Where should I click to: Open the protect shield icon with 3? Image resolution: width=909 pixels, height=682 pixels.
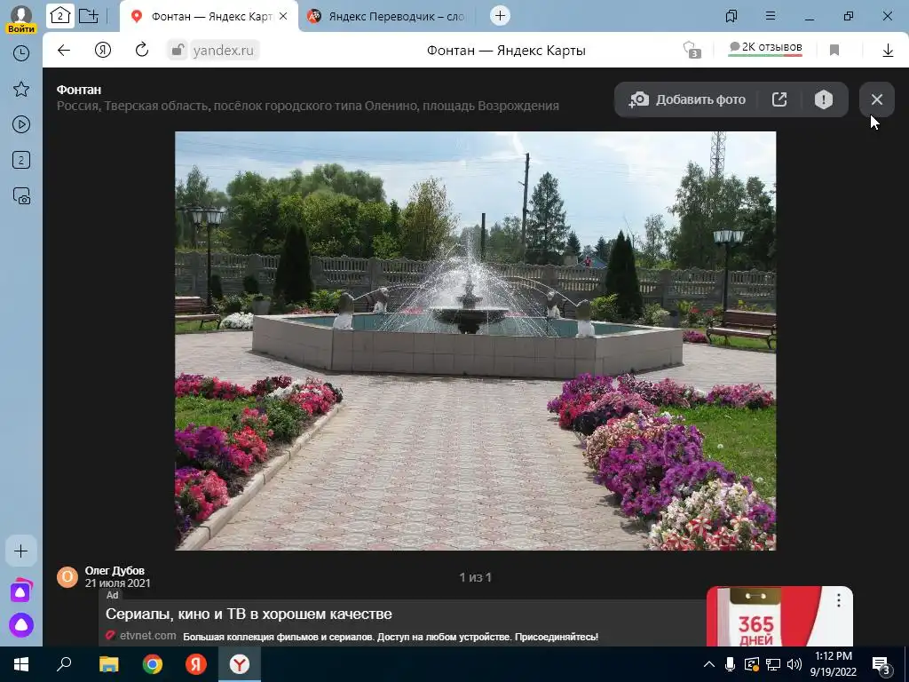coord(692,50)
